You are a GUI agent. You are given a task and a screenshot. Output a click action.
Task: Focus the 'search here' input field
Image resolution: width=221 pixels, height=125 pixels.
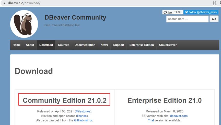click(187, 19)
